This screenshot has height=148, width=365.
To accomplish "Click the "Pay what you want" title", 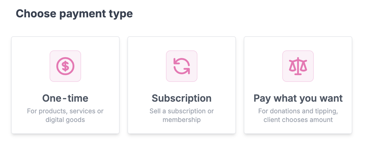I will (298, 98).
